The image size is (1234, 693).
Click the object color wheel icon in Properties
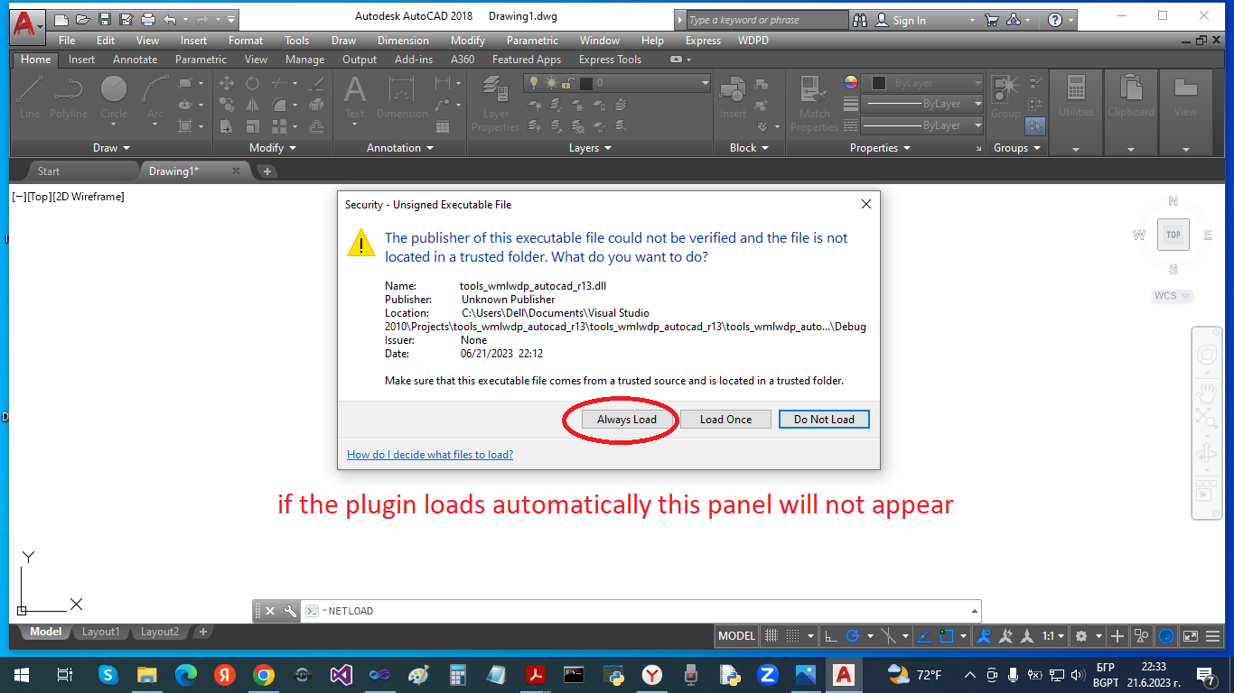pyautogui.click(x=850, y=82)
